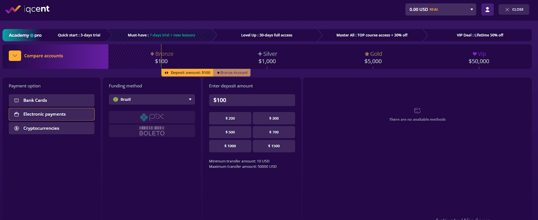
Task: Open the user profile icon
Action: tap(487, 9)
